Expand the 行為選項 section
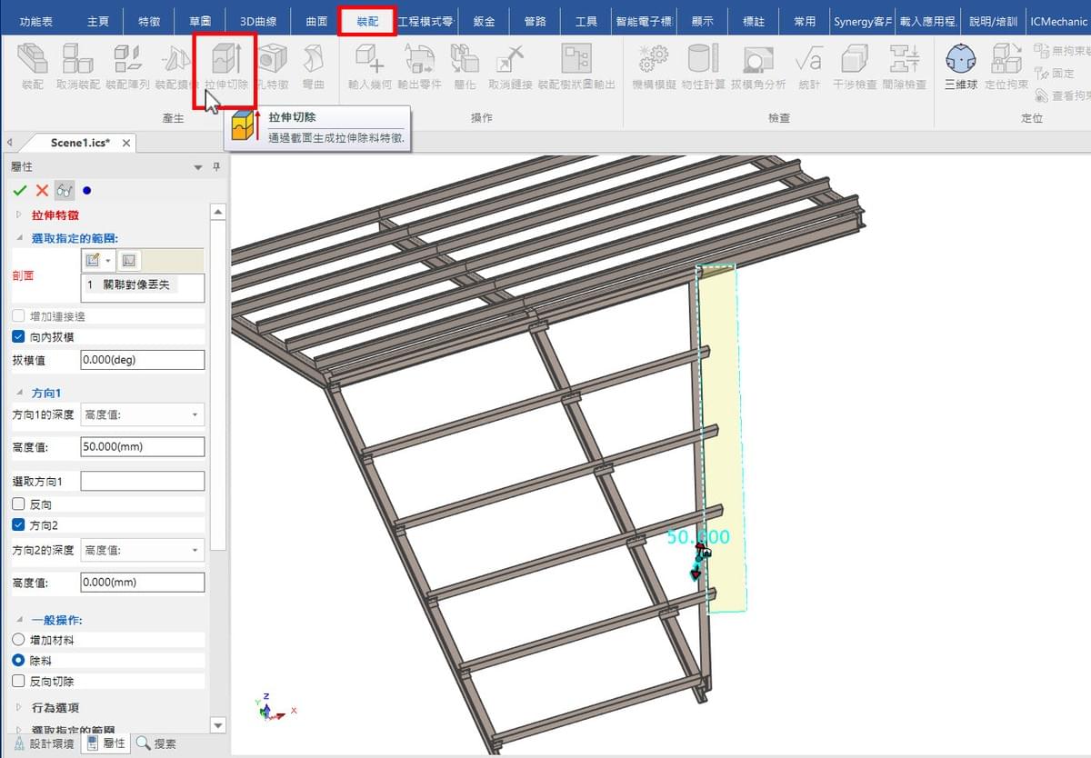Image resolution: width=1091 pixels, height=758 pixels. click(x=55, y=707)
